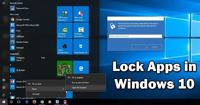The height and width of the screenshot is (105, 200).
Task: Open Password Door in Recently added
Action: (19, 8)
